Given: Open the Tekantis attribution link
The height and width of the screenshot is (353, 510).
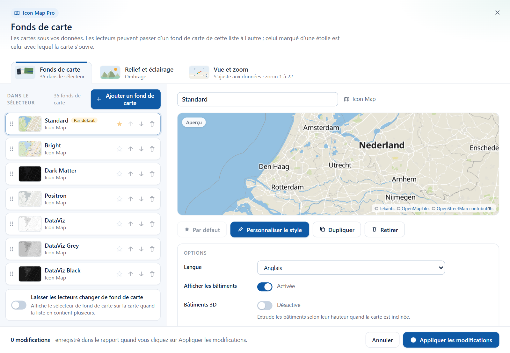Looking at the screenshot, I should [x=387, y=208].
